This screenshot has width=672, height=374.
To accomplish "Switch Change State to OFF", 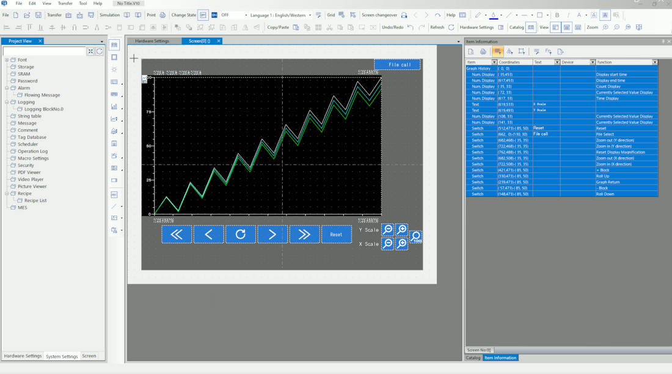I will (204, 15).
